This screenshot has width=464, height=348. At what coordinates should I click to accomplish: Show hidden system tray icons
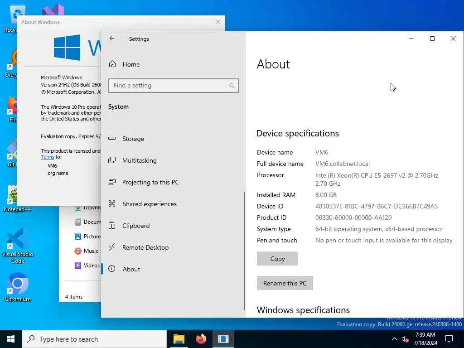(395, 339)
